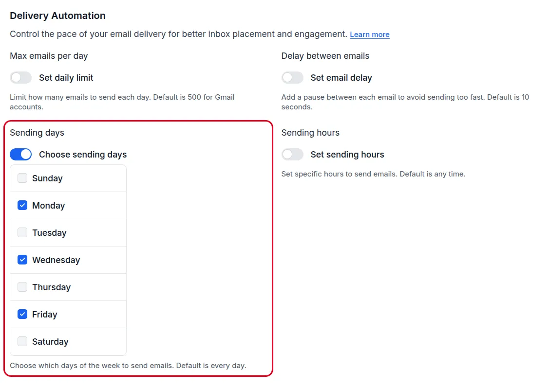Click the Tuesday day label
Screen dimensions: 548x387
tap(49, 233)
